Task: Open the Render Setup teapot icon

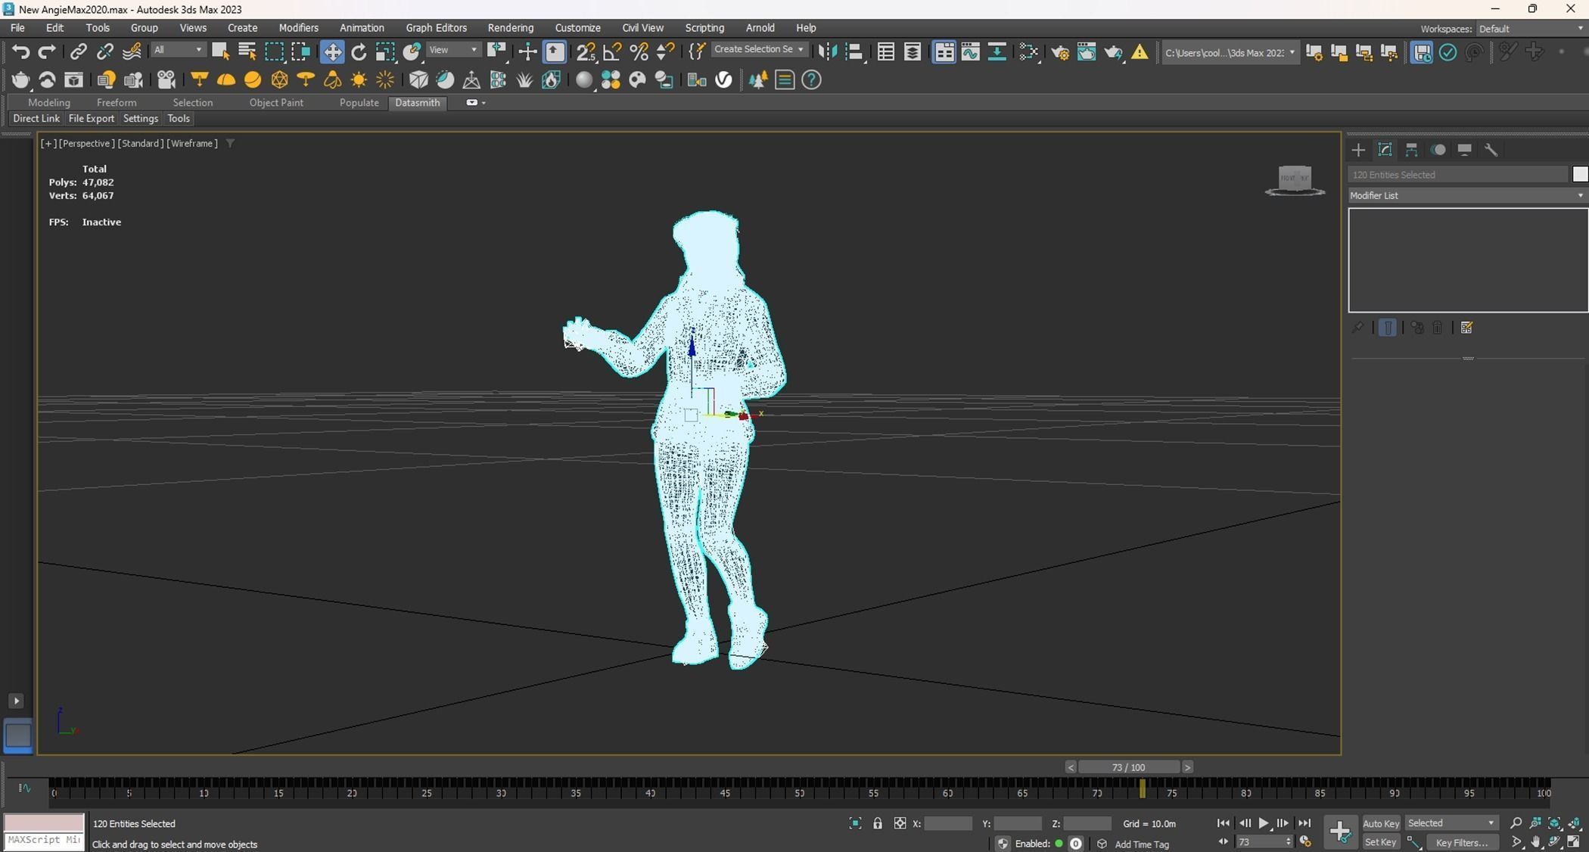Action: coord(1059,51)
